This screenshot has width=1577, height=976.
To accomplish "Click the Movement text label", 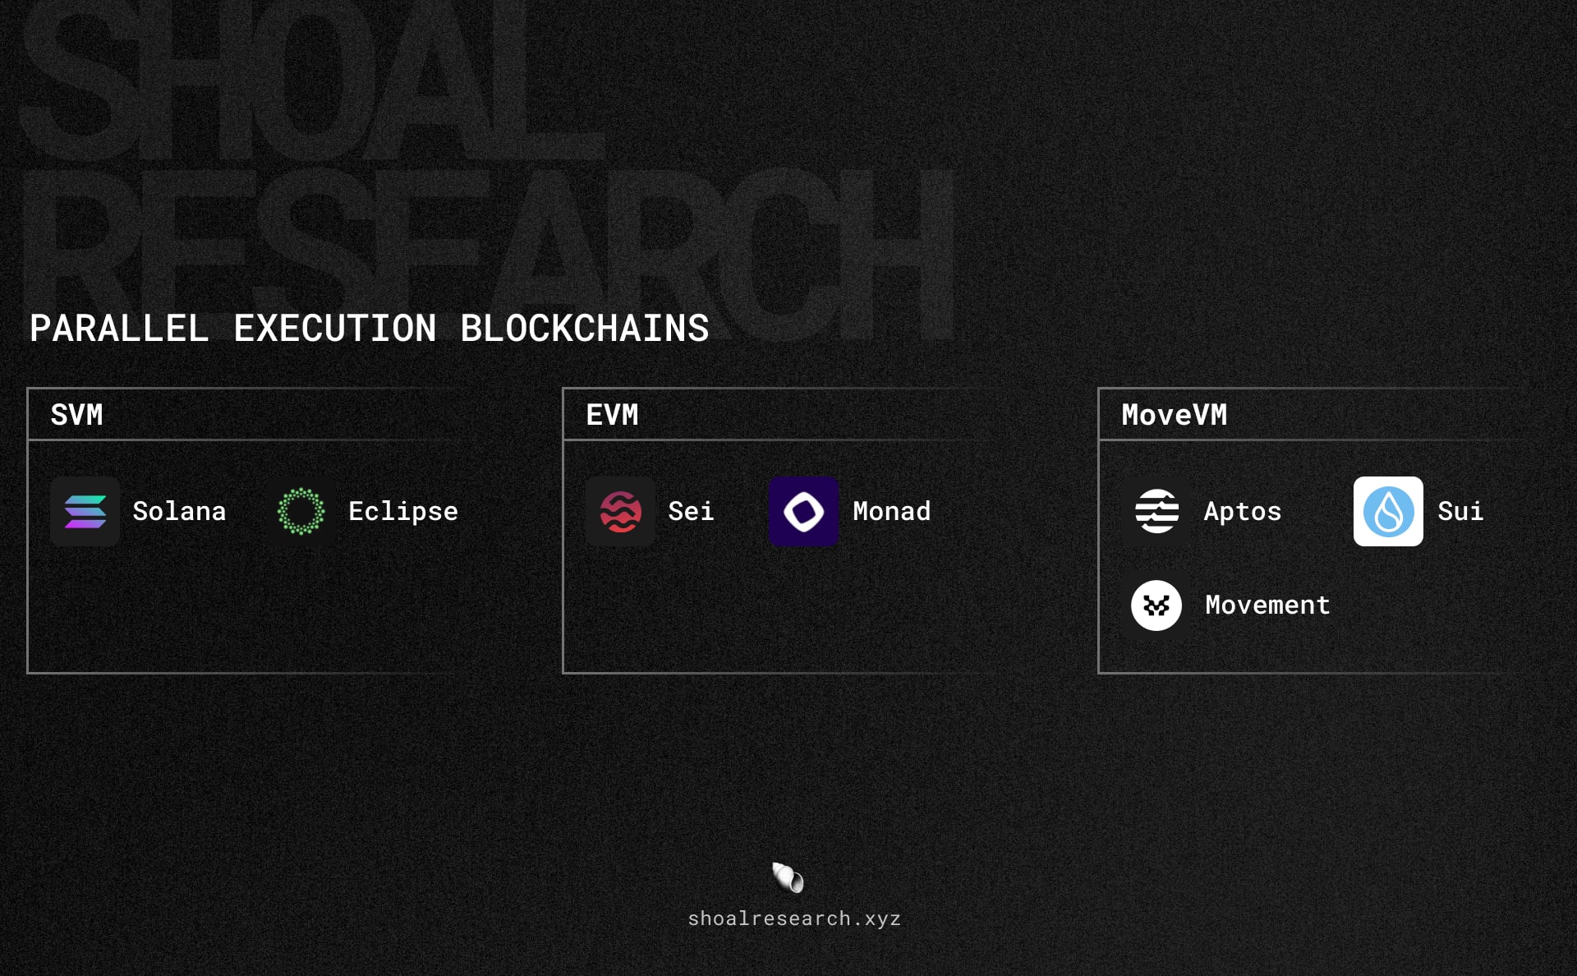I will (x=1267, y=605).
